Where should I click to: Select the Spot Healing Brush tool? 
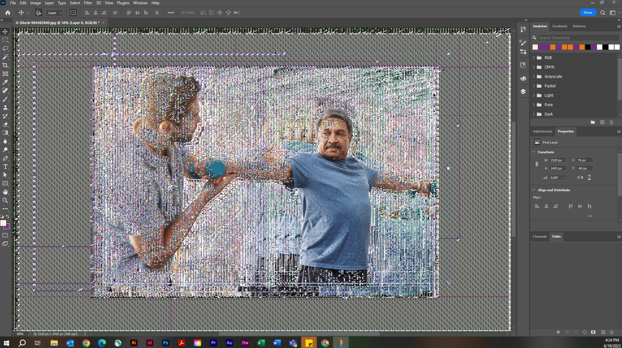coord(5,91)
